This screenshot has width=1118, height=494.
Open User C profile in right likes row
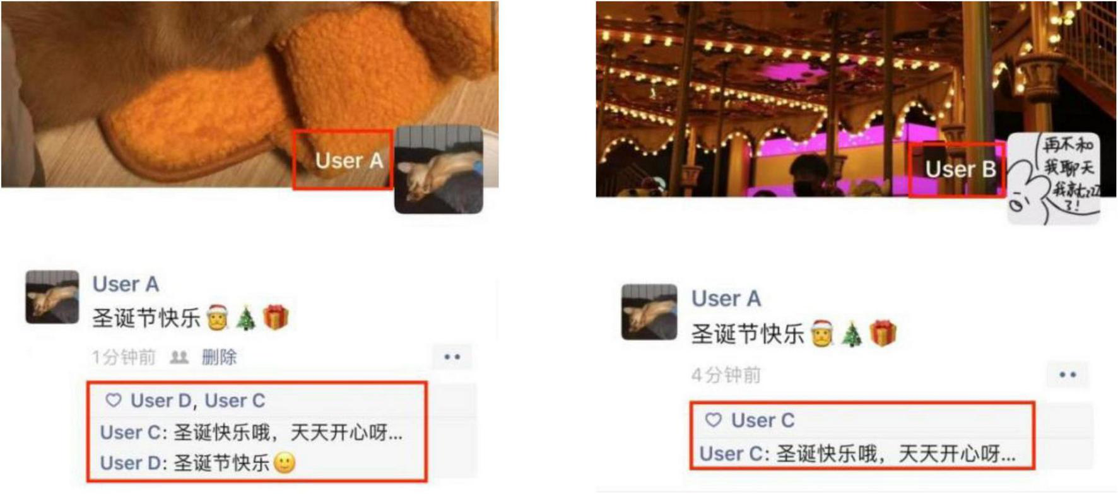[763, 420]
